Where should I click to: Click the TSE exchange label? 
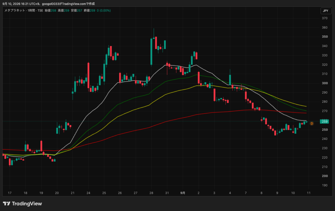40,10
